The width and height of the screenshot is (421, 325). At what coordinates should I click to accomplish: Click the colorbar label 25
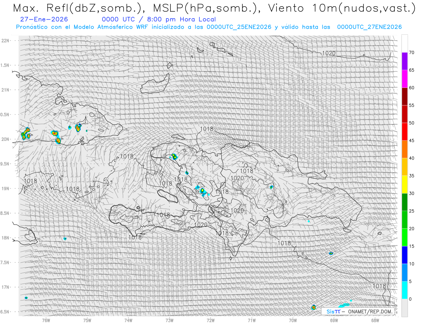(x=412, y=211)
